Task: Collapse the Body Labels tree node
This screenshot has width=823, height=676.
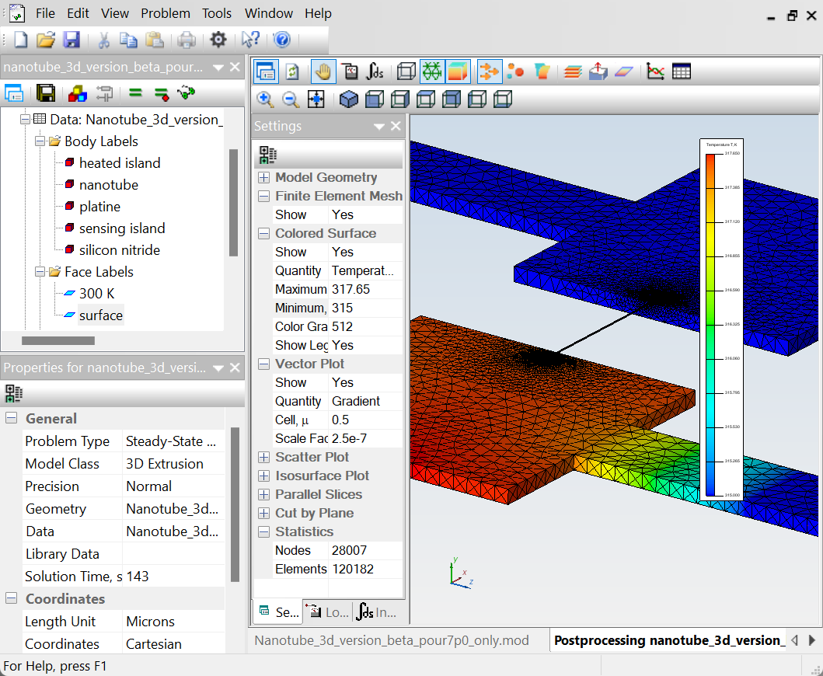Action: pyautogui.click(x=40, y=141)
